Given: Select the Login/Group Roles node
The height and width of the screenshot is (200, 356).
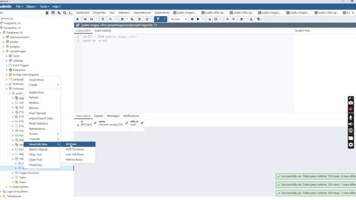Looking at the screenshot, I should (x=17, y=192).
